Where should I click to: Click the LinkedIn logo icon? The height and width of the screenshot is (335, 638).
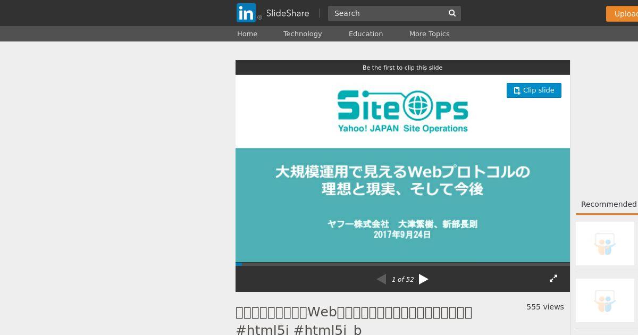(x=246, y=13)
